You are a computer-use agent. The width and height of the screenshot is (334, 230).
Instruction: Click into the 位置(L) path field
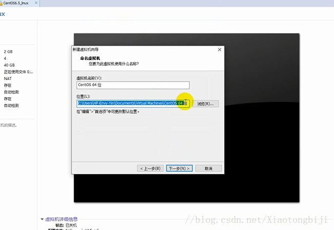point(133,103)
